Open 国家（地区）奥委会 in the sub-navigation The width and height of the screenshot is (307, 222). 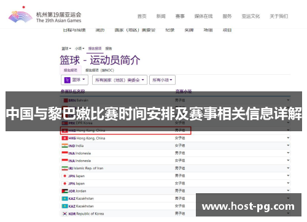pos(135,30)
